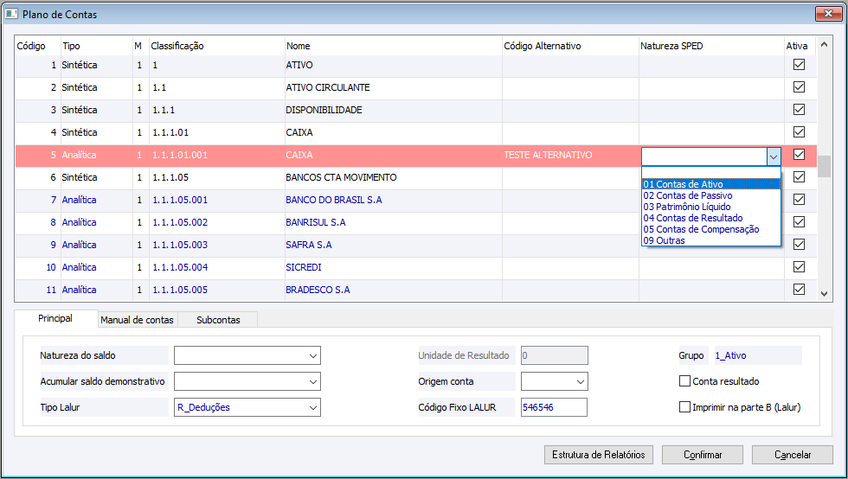
Task: Open Acumular saldo demonstrativo dropdown
Action: [312, 381]
